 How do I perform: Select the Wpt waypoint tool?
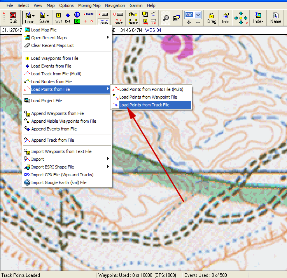click(59, 18)
